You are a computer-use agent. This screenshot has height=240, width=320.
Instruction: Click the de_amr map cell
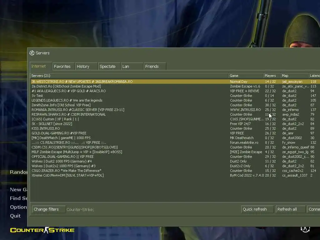point(288,133)
